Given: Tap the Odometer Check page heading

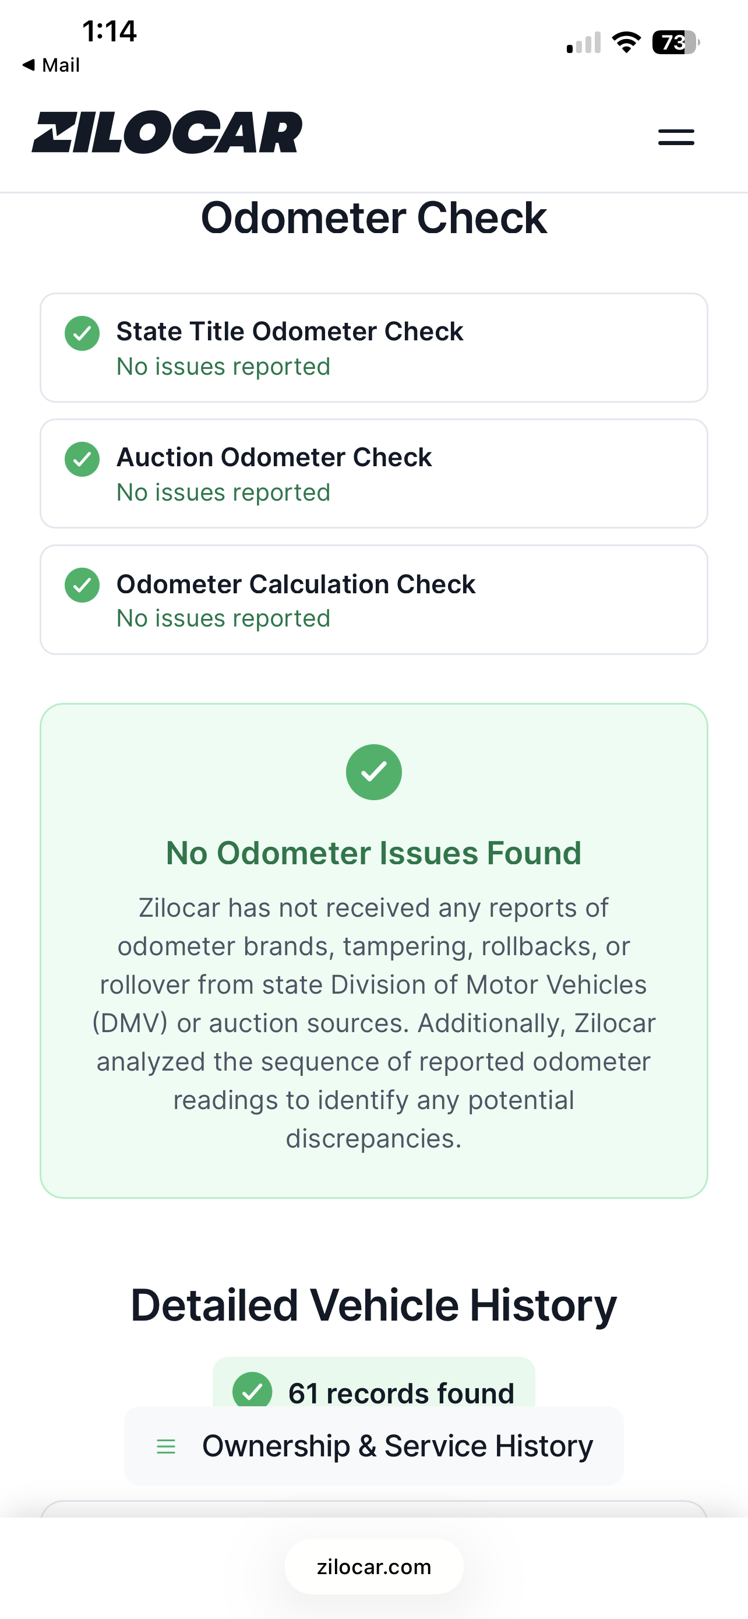Looking at the screenshot, I should [x=373, y=218].
